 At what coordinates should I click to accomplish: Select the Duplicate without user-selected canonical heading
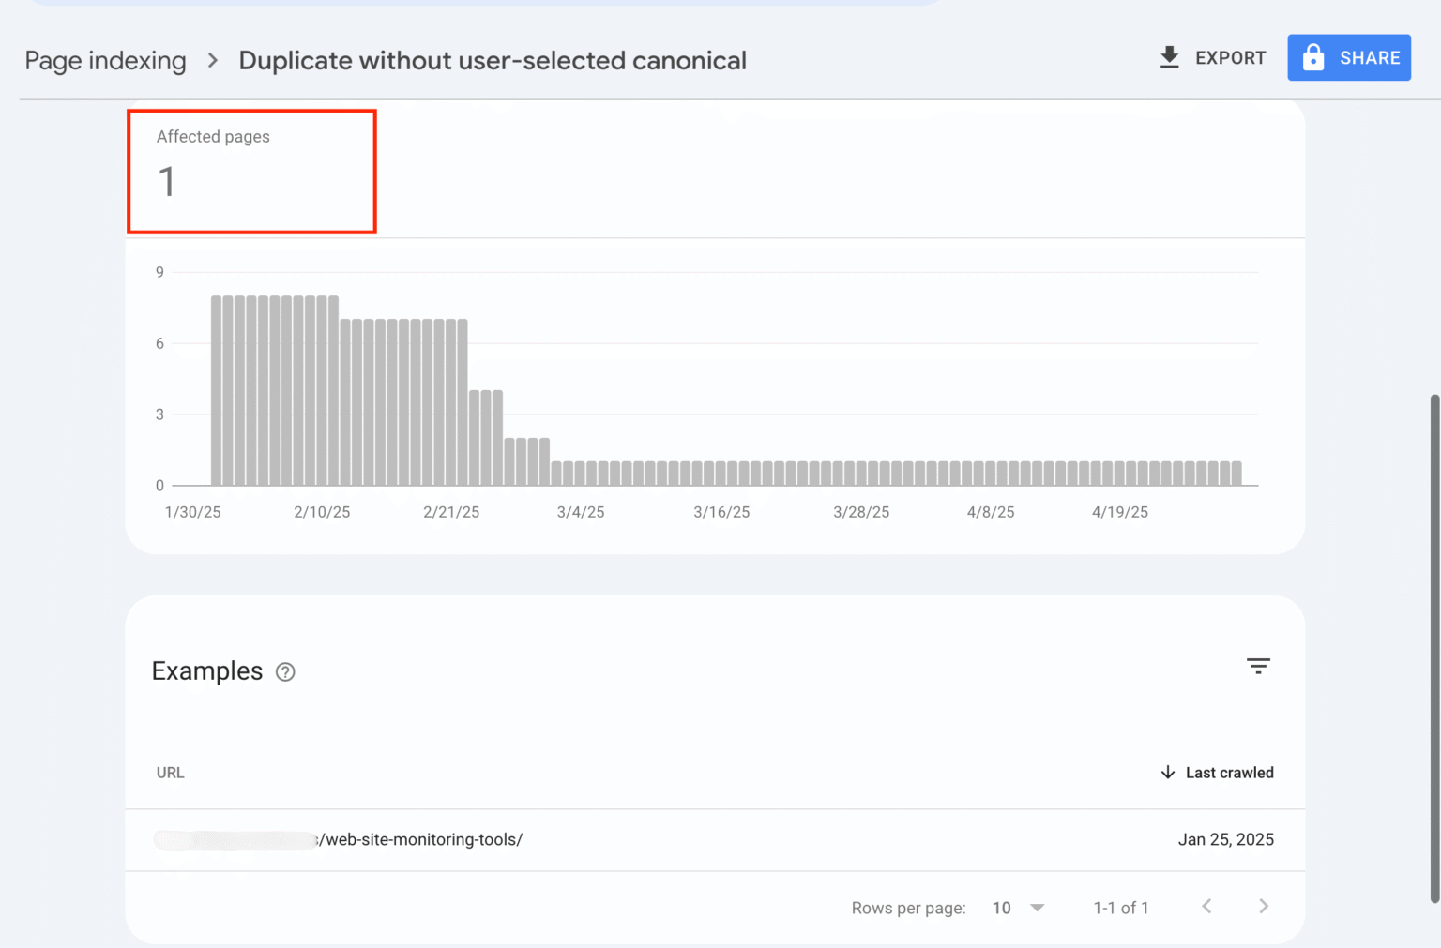click(x=493, y=60)
